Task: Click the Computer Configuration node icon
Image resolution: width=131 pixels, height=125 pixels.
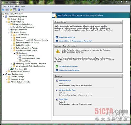Action: pyautogui.click(x=6, y=17)
